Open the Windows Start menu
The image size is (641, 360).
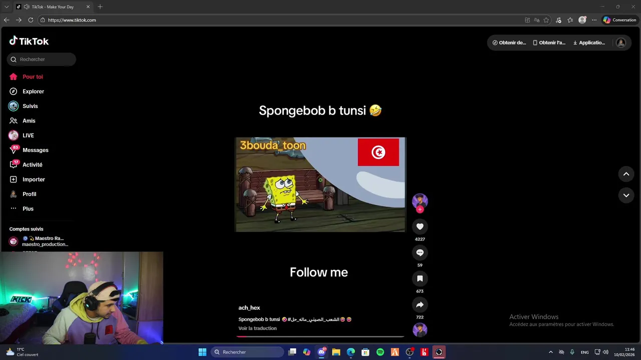[202, 352]
